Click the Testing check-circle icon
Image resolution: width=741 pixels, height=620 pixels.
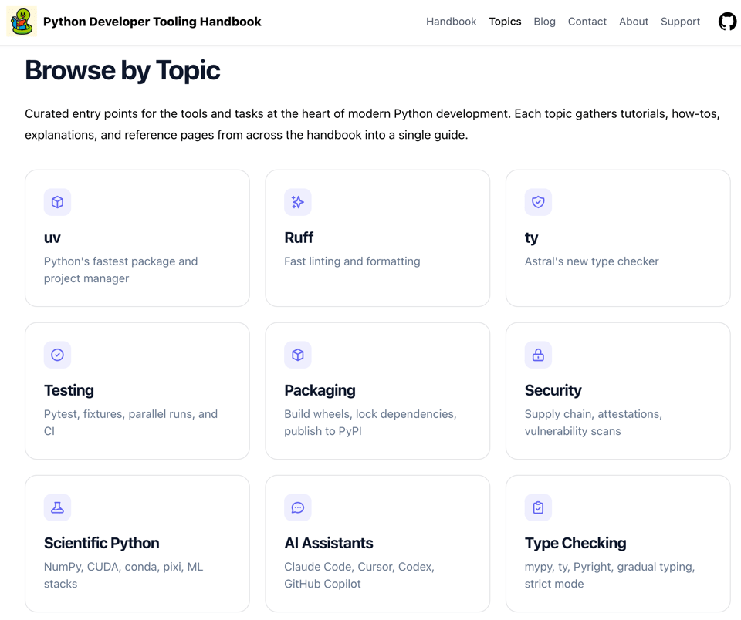pyautogui.click(x=57, y=355)
